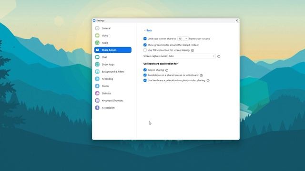Open Screen capture mode Auto dropdown

pyautogui.click(x=192, y=56)
